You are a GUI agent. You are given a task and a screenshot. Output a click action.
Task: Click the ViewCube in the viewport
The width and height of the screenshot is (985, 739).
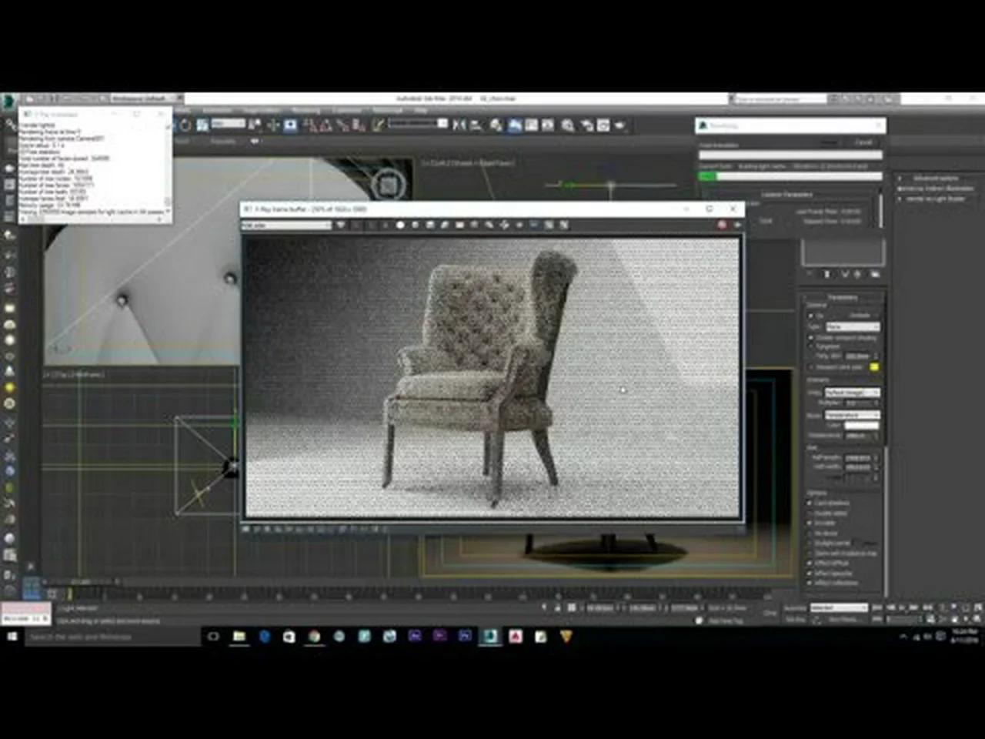388,185
